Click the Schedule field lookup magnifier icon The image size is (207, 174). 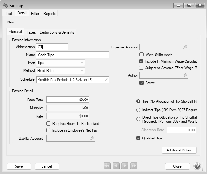coord(107,80)
